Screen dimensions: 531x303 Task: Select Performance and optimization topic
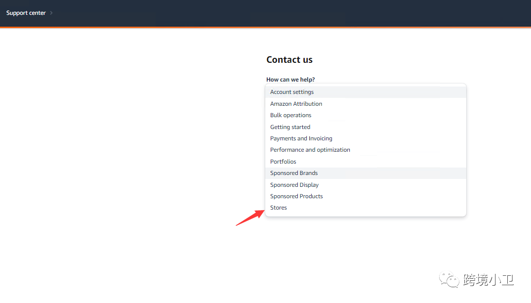click(366, 150)
